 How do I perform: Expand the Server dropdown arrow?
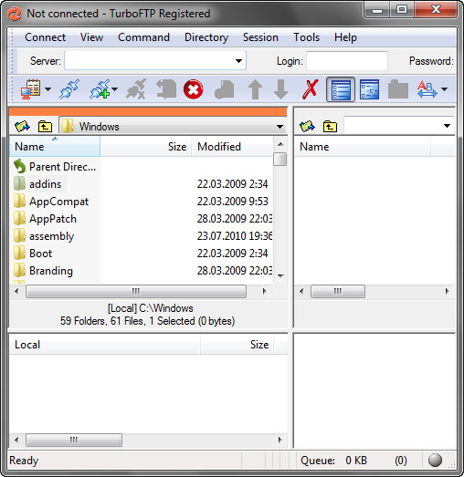pyautogui.click(x=239, y=61)
